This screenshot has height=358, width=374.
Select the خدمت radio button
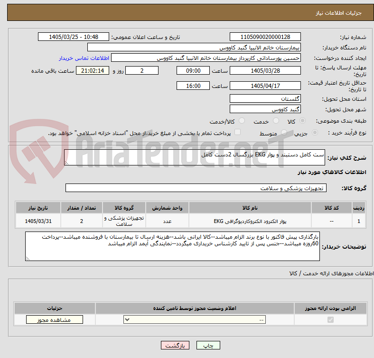coord(276,121)
